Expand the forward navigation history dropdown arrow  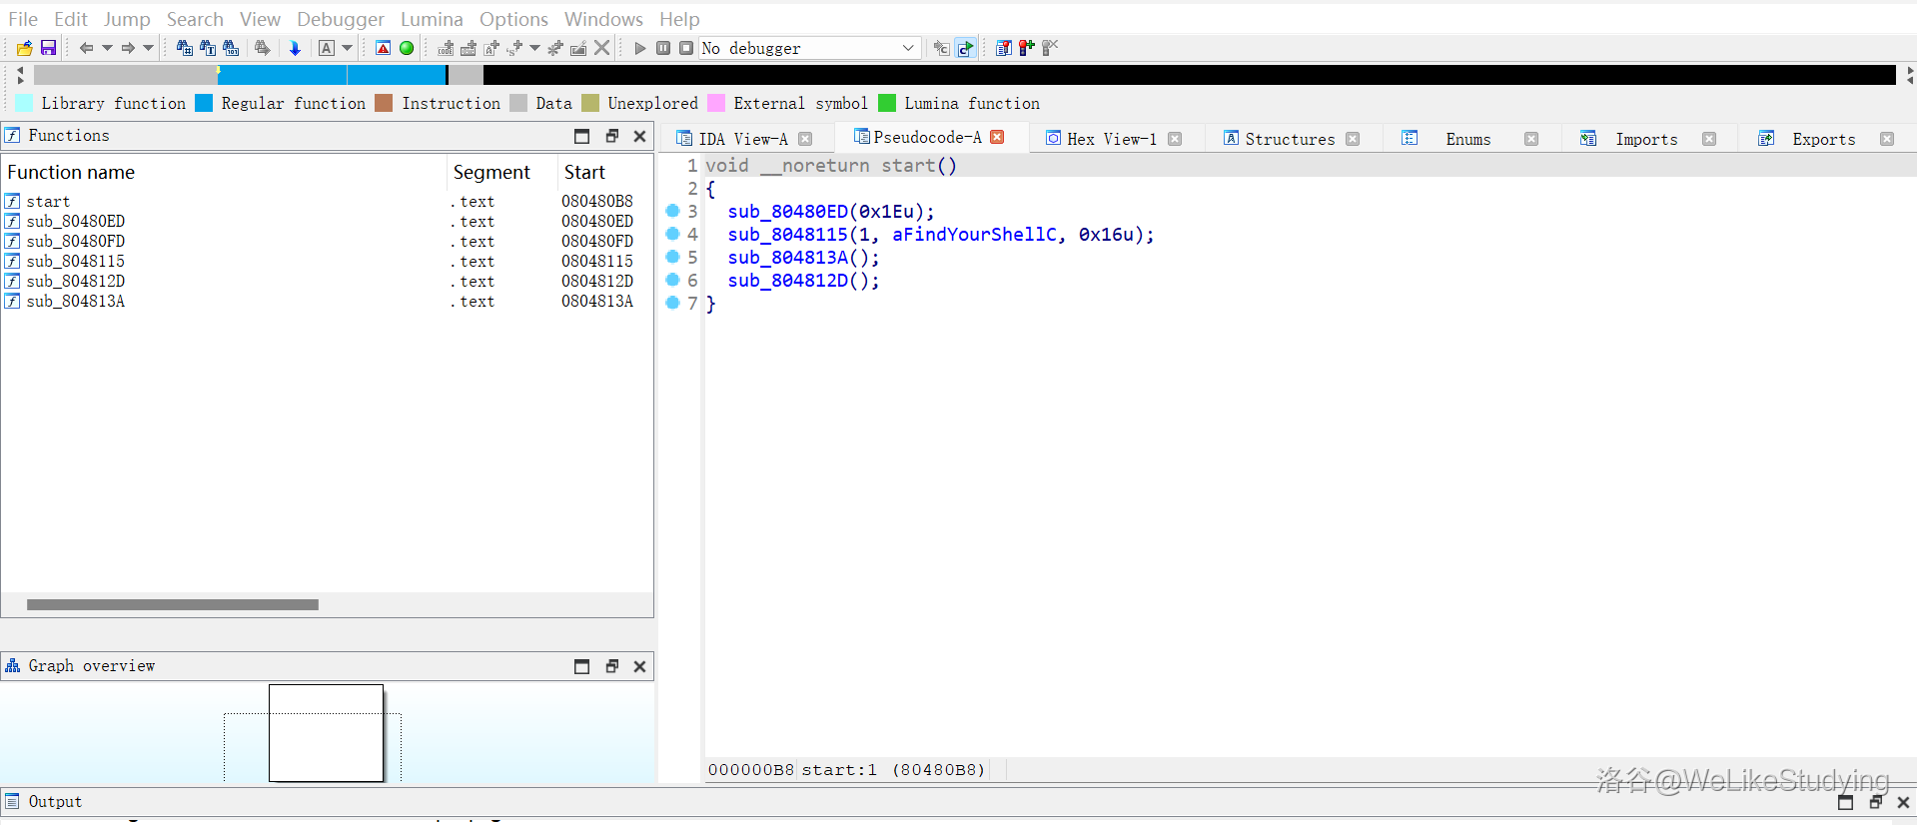(x=149, y=48)
